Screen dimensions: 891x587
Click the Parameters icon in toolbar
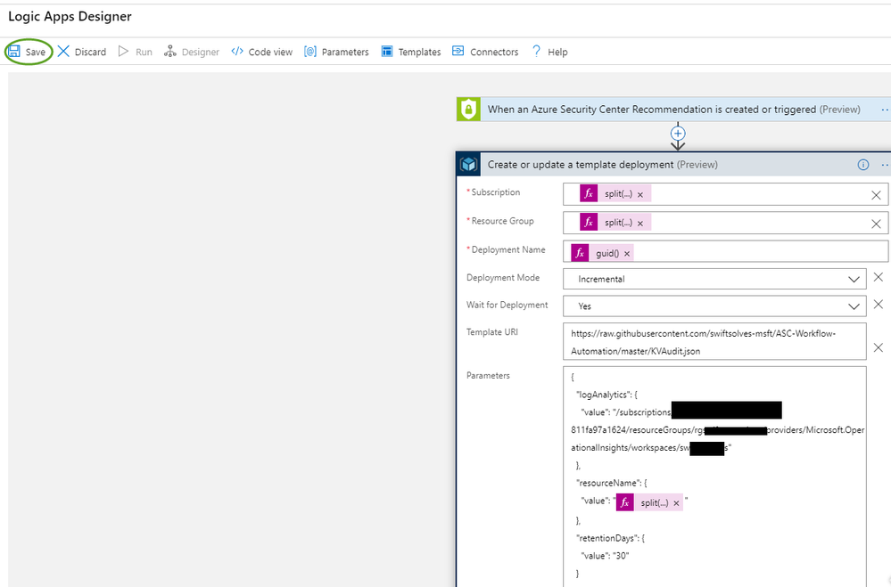[x=309, y=52]
